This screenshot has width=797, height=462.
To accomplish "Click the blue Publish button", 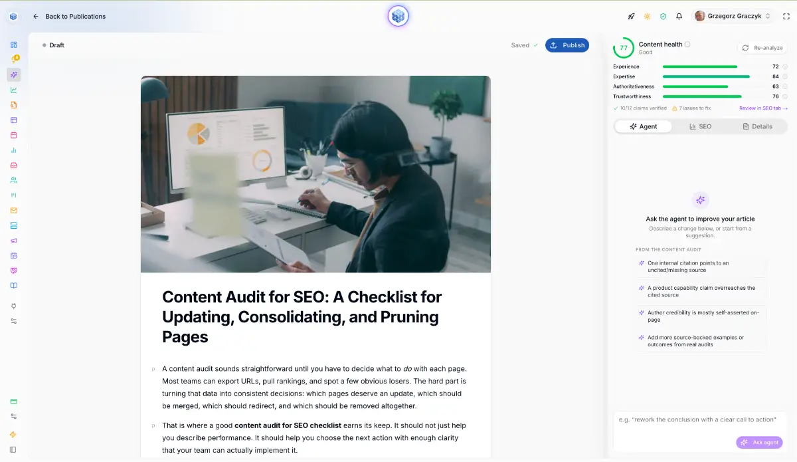I will [567, 45].
